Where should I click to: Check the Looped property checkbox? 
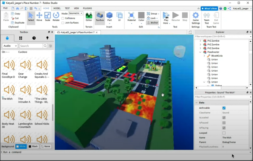pyautogui.click(x=224, y=133)
